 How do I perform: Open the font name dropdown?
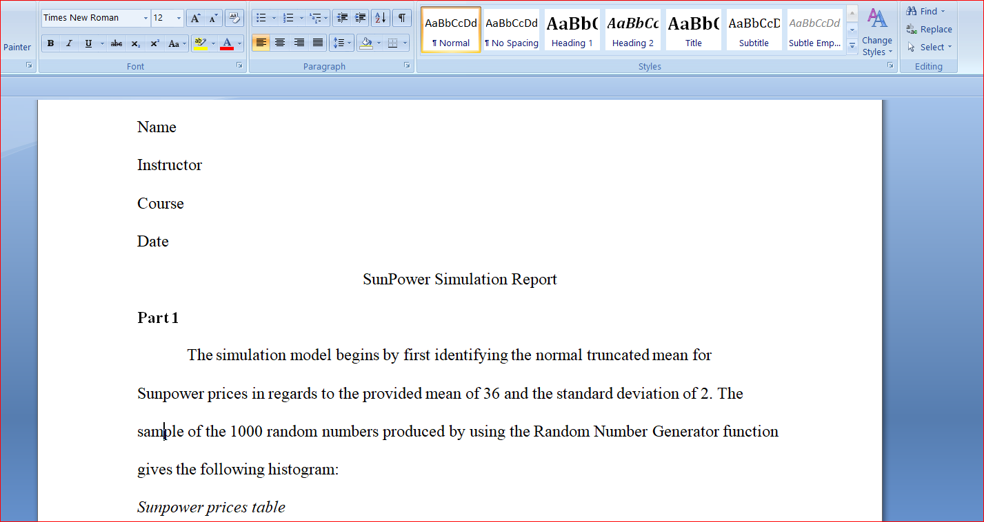click(x=145, y=18)
